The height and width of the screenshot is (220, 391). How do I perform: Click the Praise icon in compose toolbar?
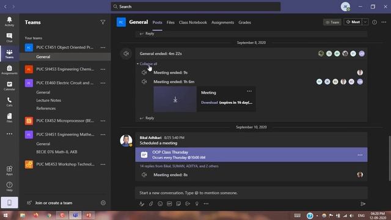(x=197, y=204)
